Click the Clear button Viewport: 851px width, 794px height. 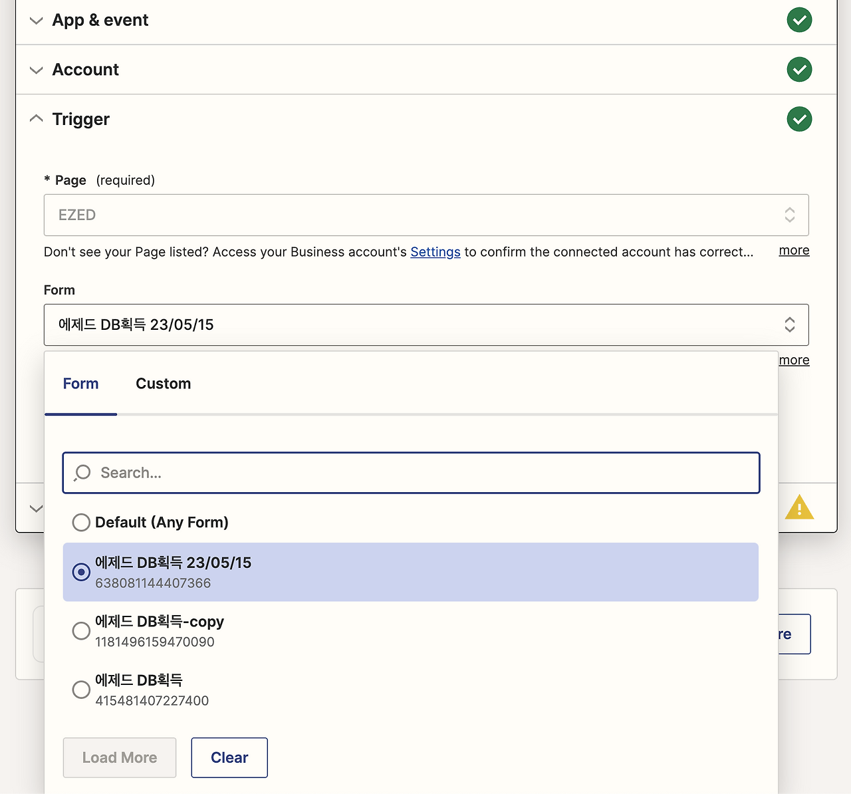click(229, 757)
